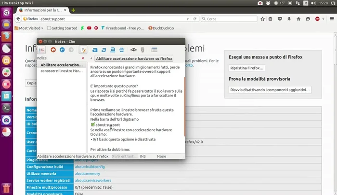The width and height of the screenshot is (337, 195).
Task: Open the about:memory link
Action: (x=87, y=174)
